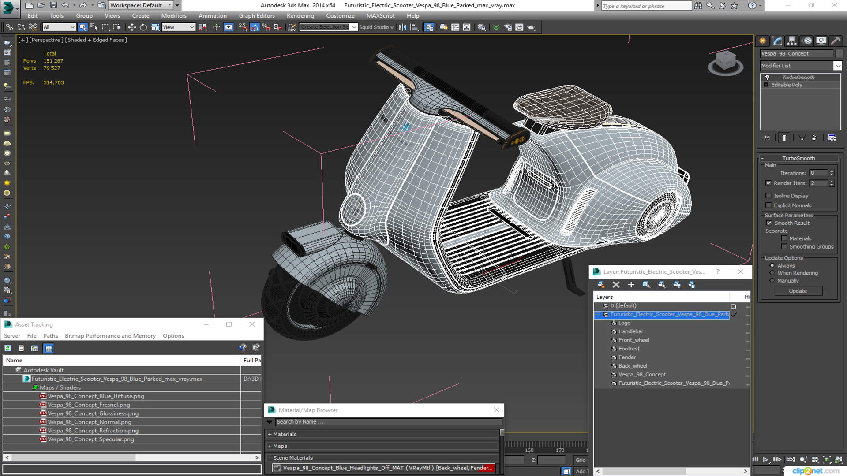Toggle the Render Iters checkbox
This screenshot has height=476, width=847.
click(x=768, y=183)
